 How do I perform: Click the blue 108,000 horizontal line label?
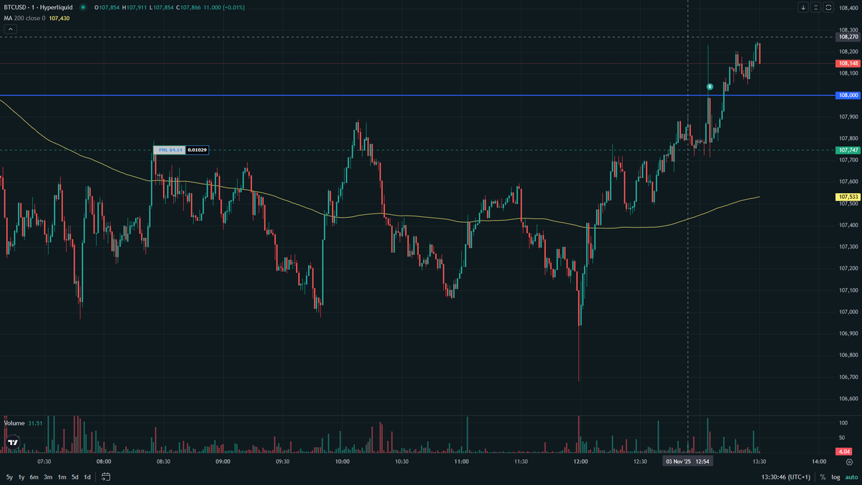pyautogui.click(x=848, y=95)
